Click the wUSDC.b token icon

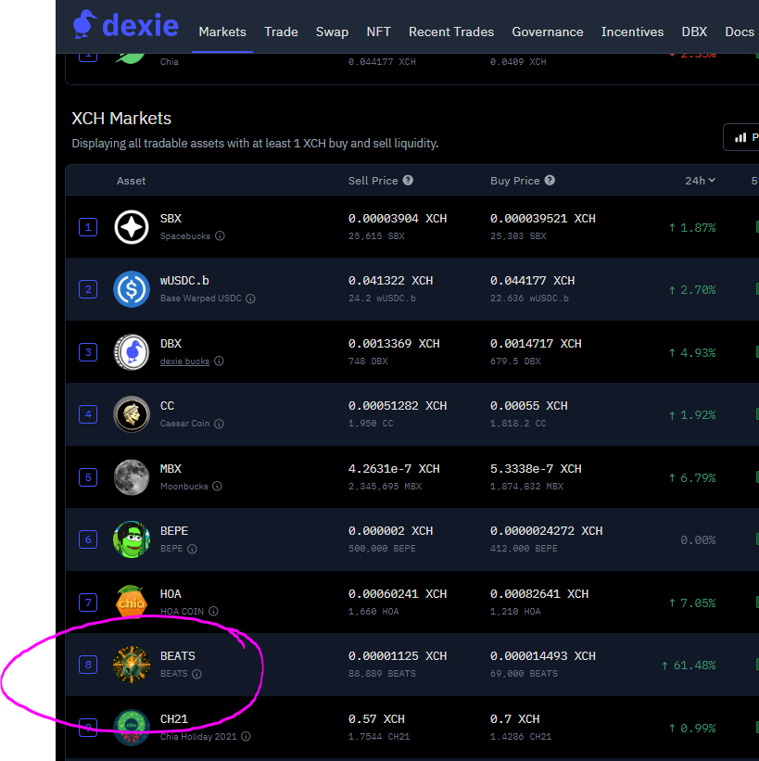(x=131, y=289)
